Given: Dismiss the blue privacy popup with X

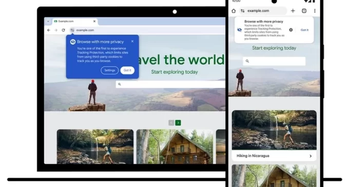Looking at the screenshot, I should pyautogui.click(x=132, y=41).
